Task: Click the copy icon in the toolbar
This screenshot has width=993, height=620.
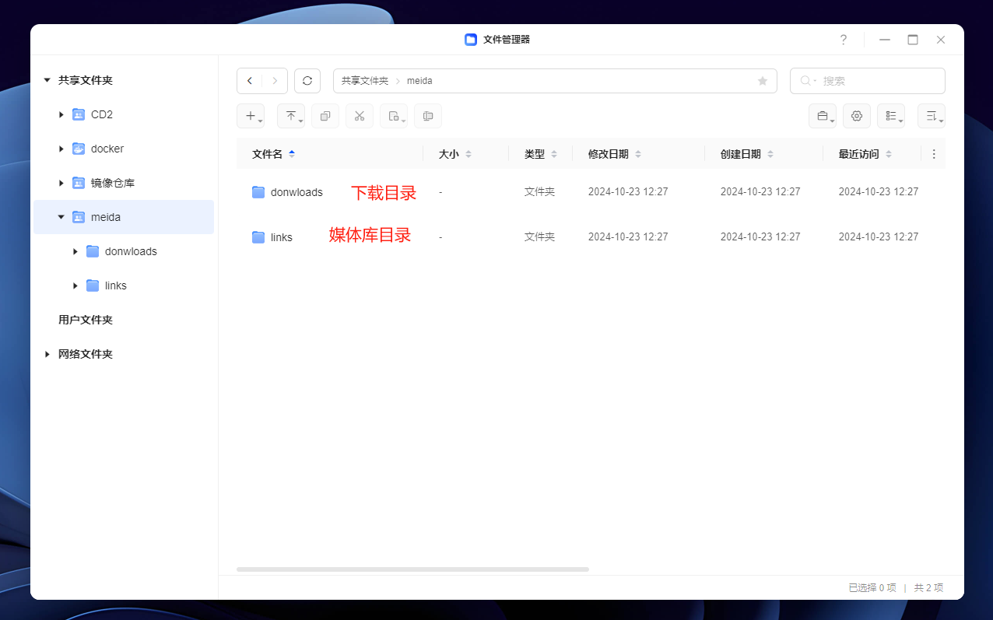Action: pos(325,116)
